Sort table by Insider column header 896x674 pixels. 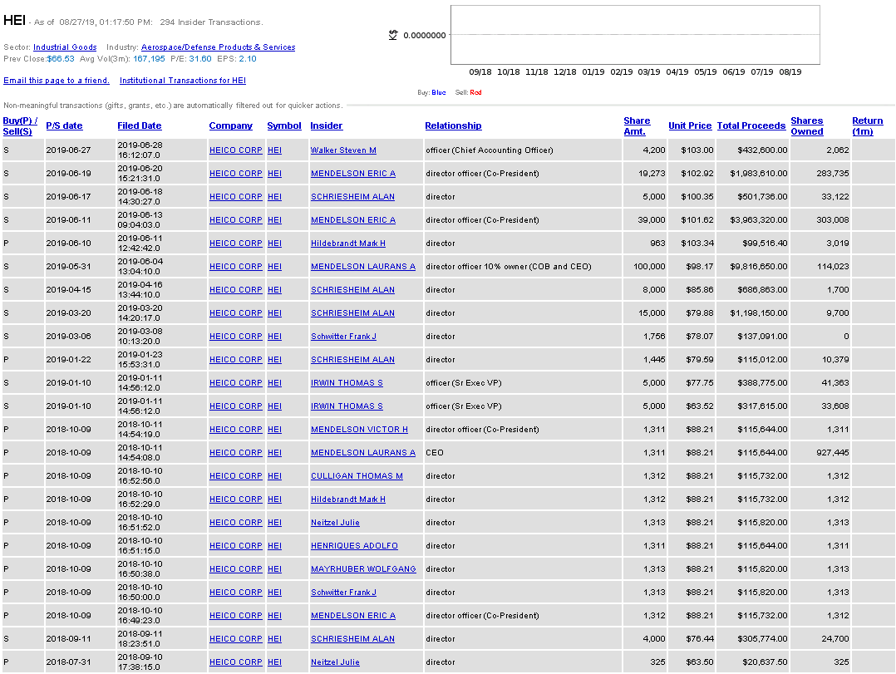tap(327, 125)
